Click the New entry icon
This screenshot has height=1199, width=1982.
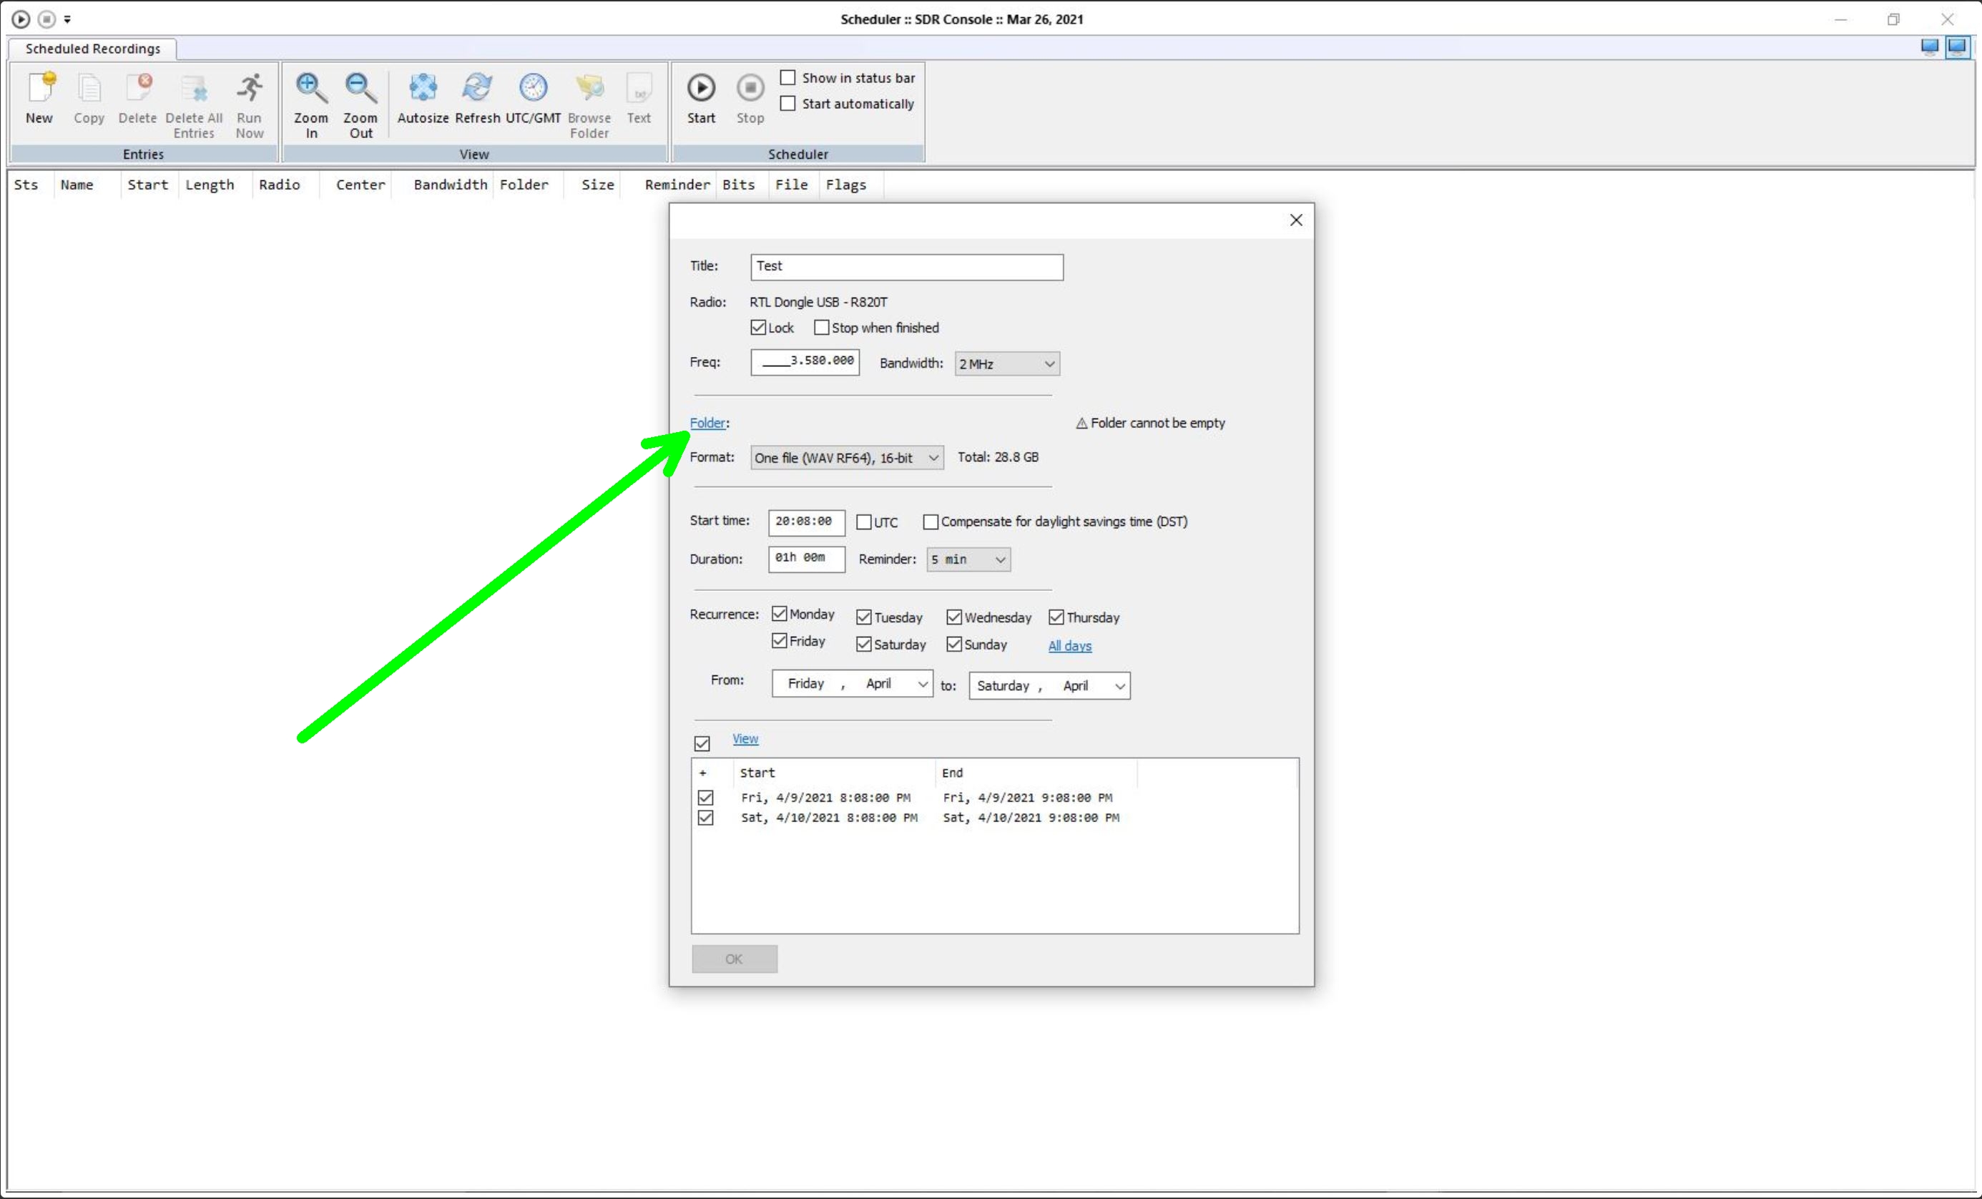[39, 89]
